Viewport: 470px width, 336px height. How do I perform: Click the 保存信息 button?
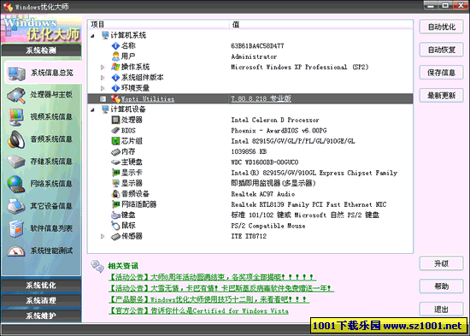[441, 73]
